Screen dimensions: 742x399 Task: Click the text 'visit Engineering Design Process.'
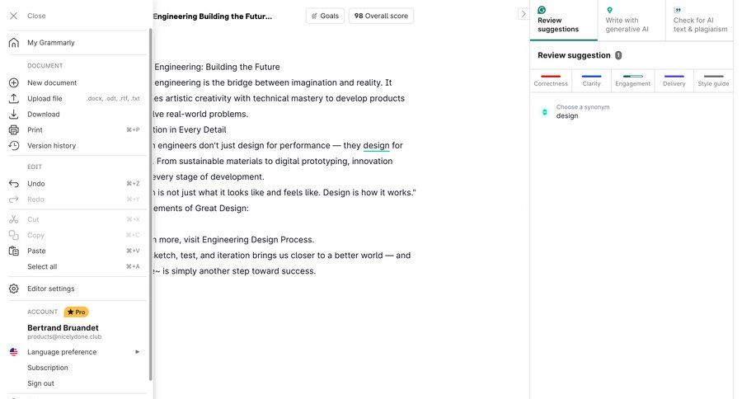coord(249,240)
